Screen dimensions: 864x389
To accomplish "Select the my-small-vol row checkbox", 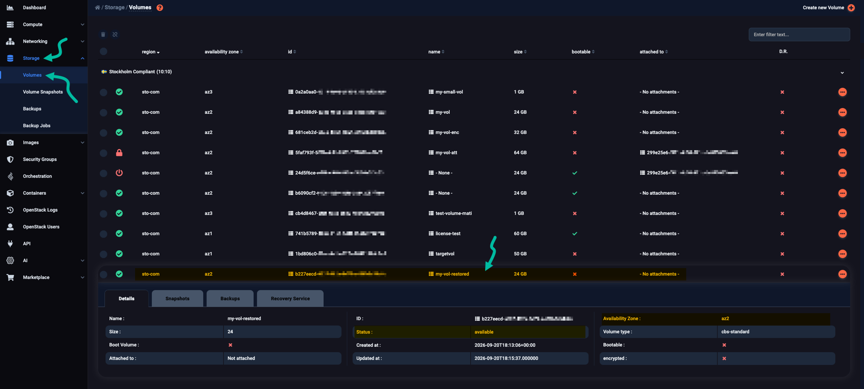I will point(103,92).
